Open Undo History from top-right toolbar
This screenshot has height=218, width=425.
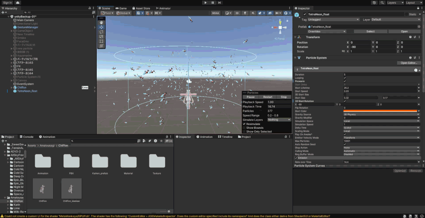pyautogui.click(x=374, y=2)
